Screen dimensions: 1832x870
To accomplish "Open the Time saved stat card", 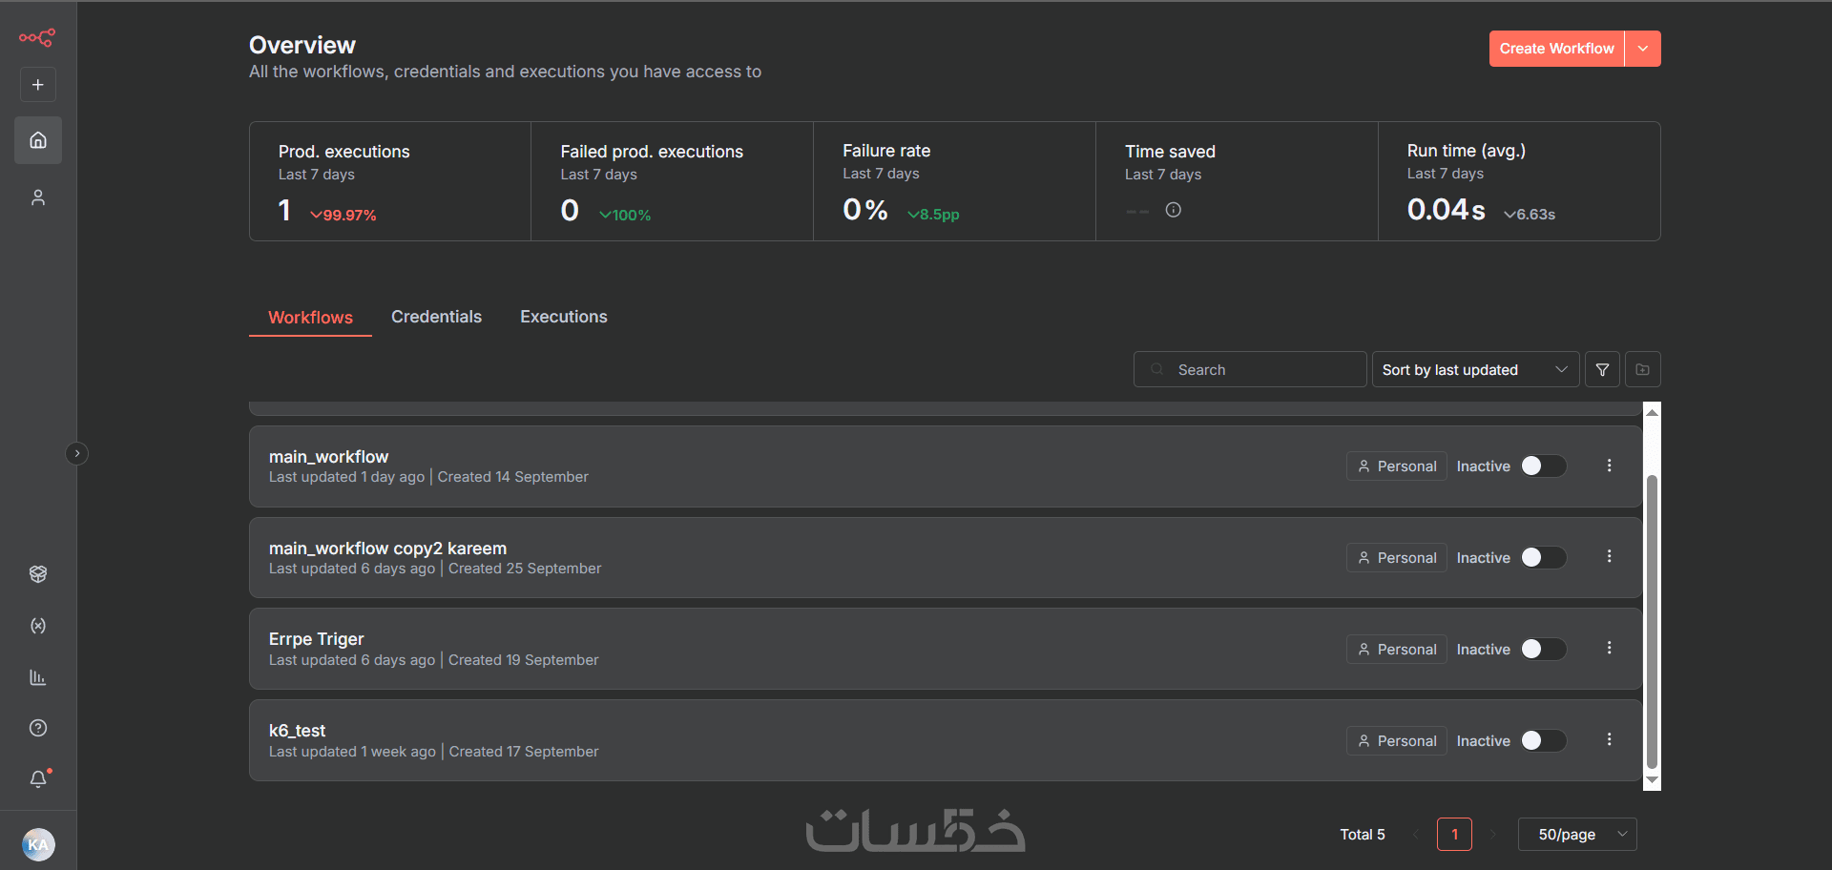I will point(1238,181).
